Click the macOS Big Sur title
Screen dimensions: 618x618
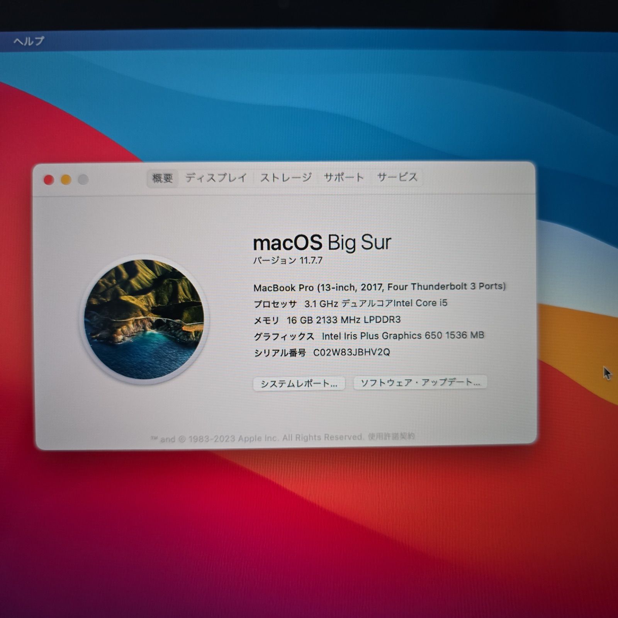(322, 243)
